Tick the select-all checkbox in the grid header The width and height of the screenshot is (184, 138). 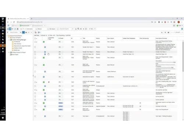click(x=35, y=38)
